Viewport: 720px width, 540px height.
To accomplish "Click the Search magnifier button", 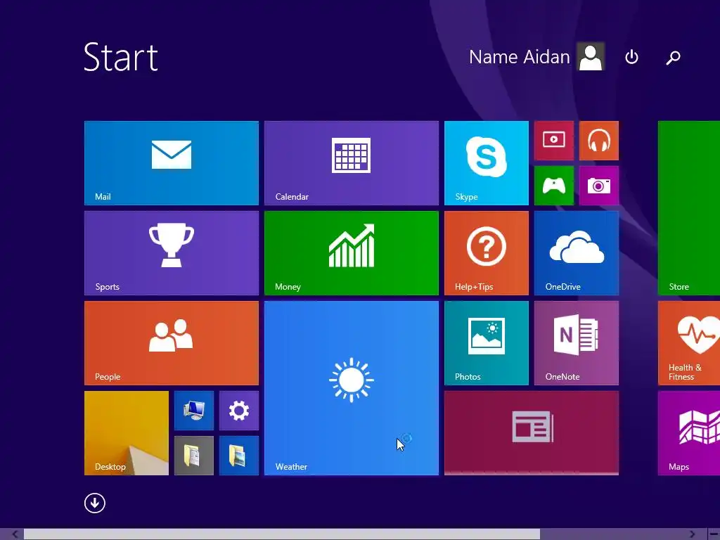I will (673, 58).
